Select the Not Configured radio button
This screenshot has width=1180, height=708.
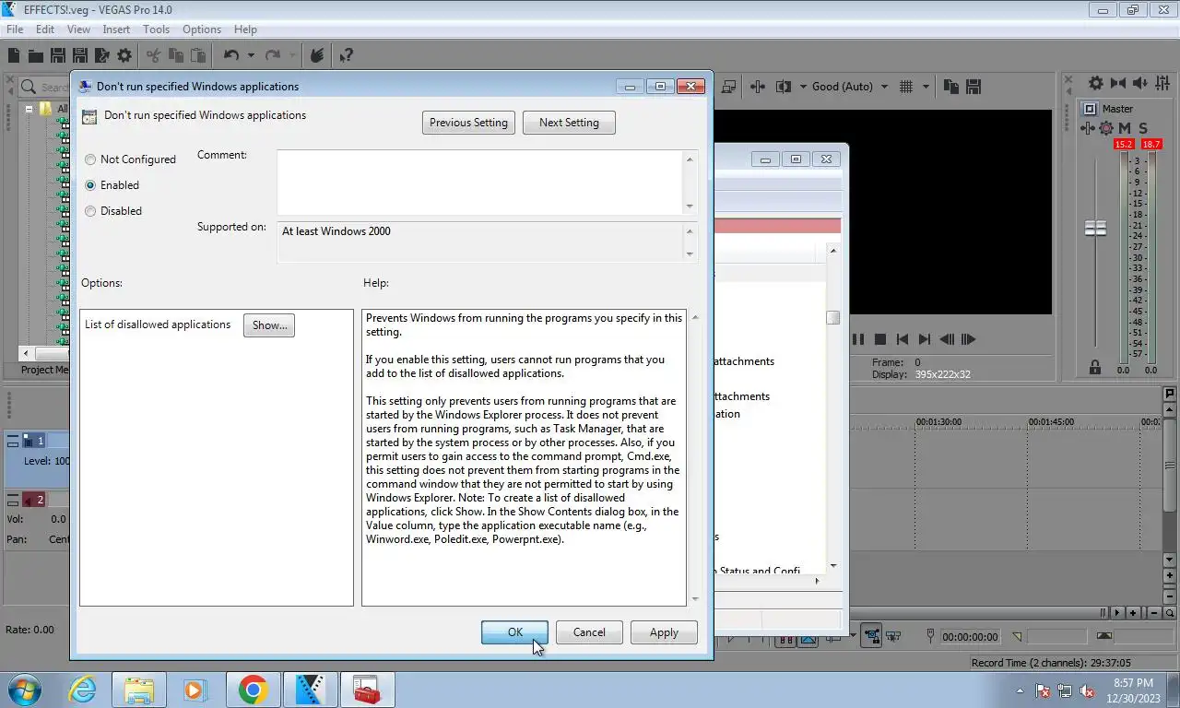pyautogui.click(x=90, y=159)
